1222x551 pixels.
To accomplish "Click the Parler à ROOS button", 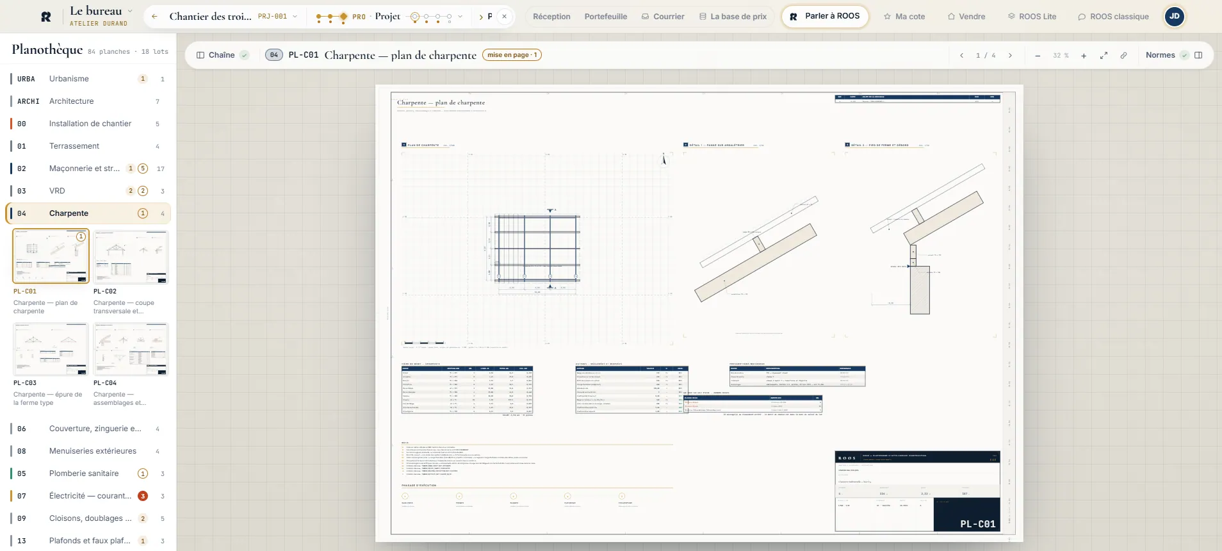I will pos(825,16).
